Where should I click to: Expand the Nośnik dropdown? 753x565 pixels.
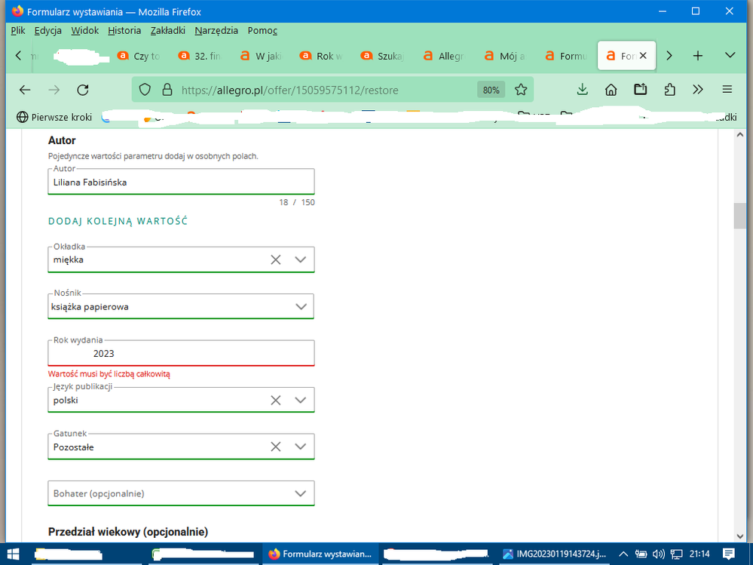tap(301, 306)
